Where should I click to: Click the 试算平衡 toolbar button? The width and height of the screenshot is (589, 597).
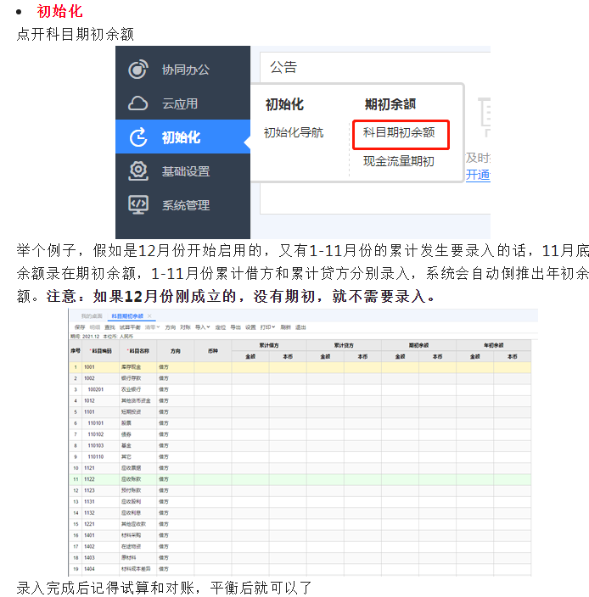(130, 327)
